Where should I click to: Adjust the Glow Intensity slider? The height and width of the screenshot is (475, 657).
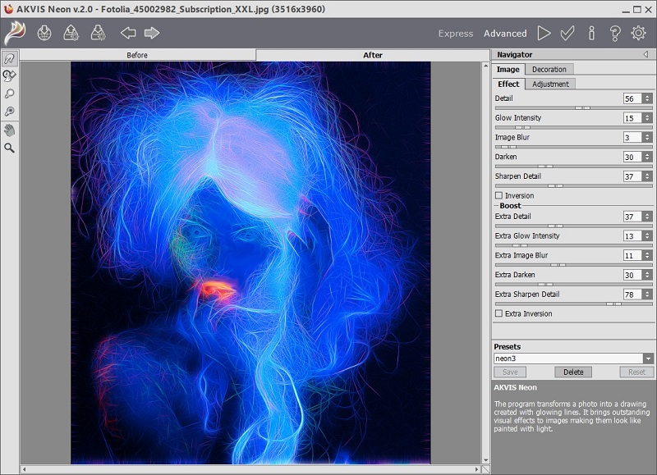click(573, 127)
